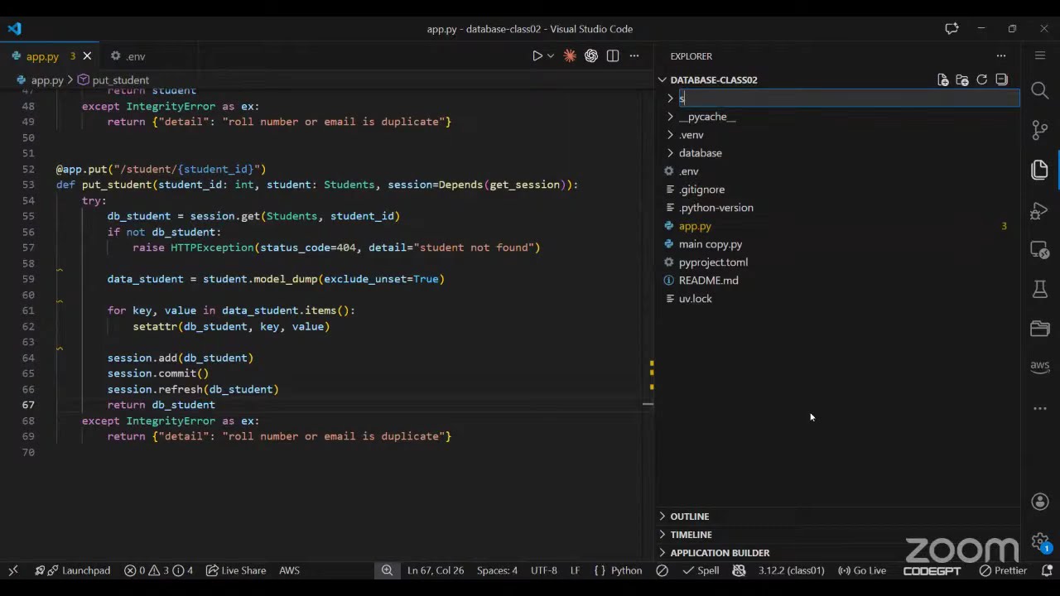Go to line via Ln 67, Col 26
The image size is (1060, 596).
(x=436, y=570)
